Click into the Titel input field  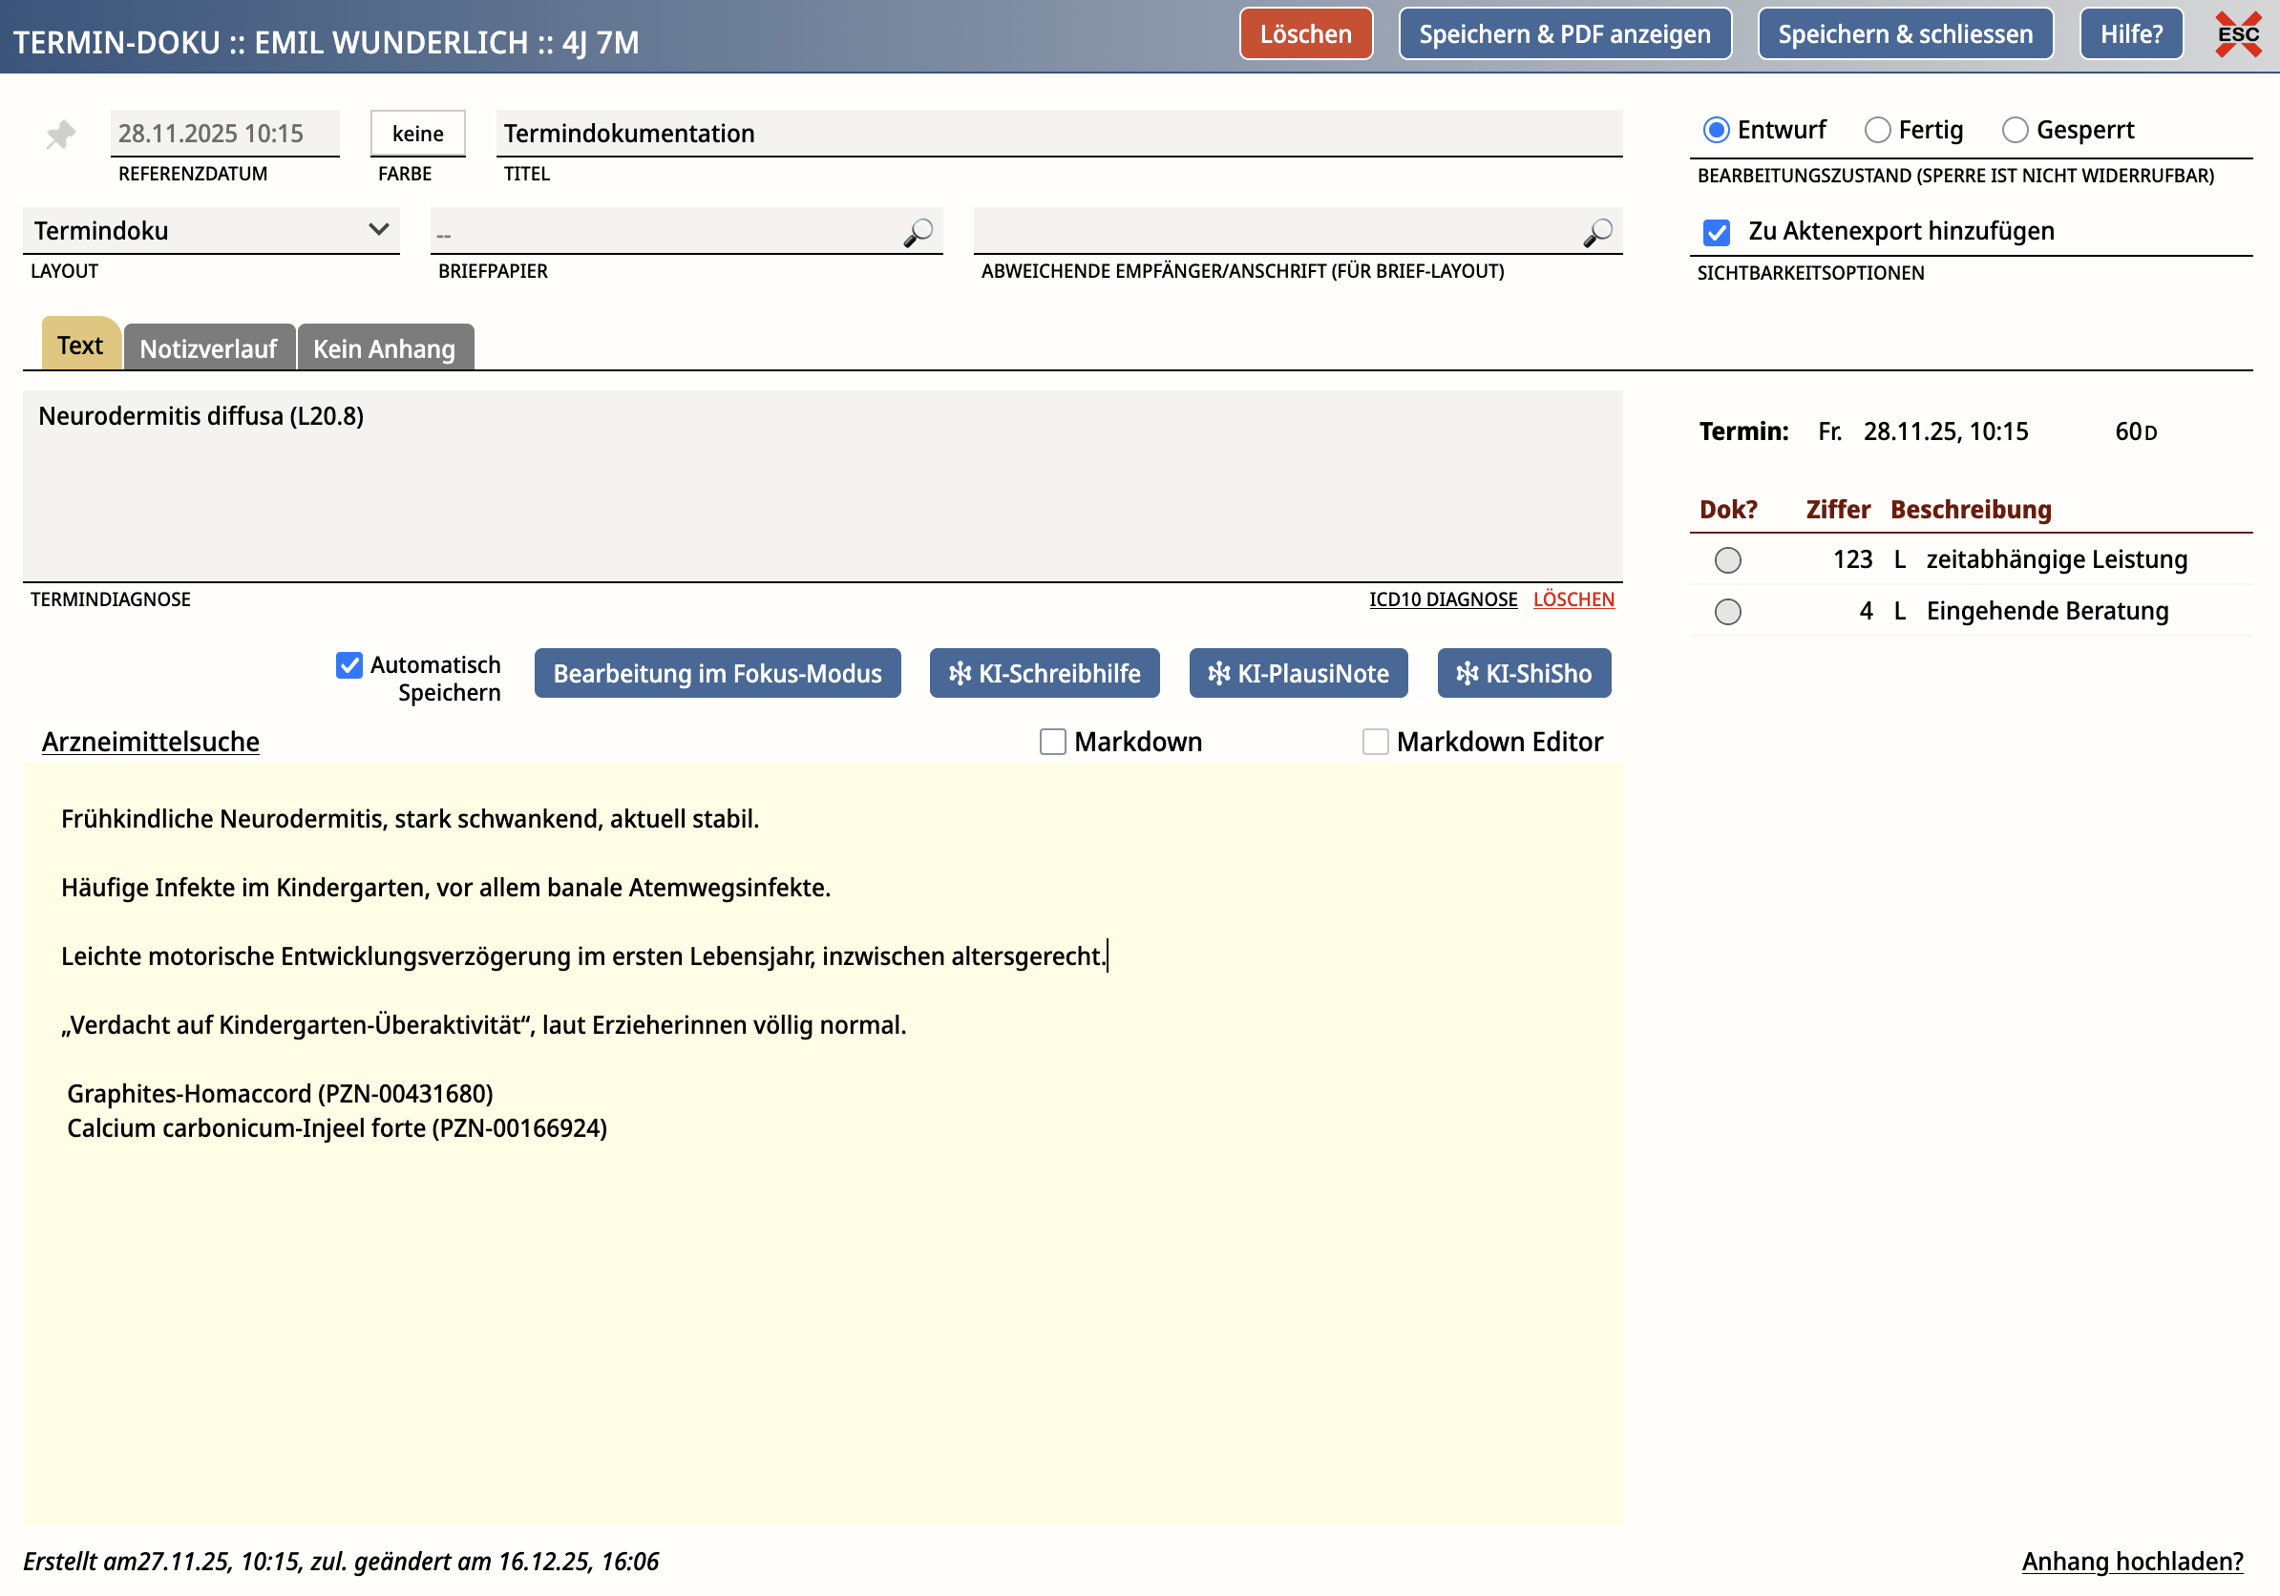pos(1058,134)
